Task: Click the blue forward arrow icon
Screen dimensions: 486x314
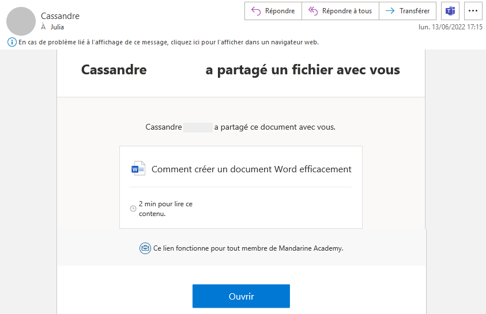Action: pyautogui.click(x=390, y=11)
